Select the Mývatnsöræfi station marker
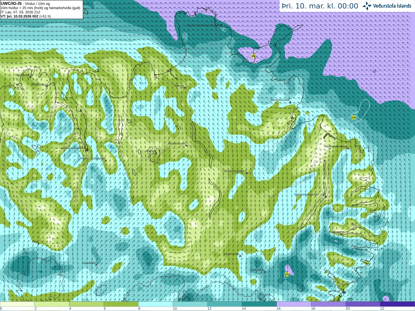The image size is (415, 311). (186, 146)
